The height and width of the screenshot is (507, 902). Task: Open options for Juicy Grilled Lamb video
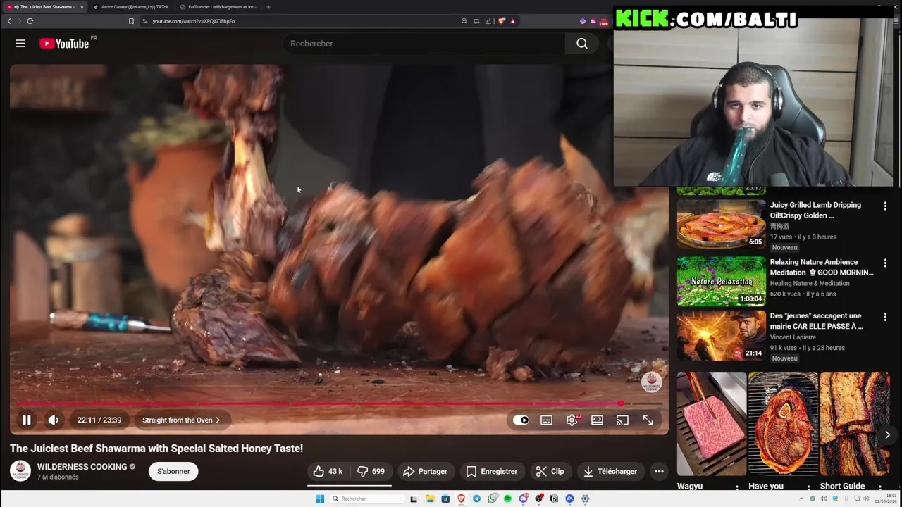(885, 206)
